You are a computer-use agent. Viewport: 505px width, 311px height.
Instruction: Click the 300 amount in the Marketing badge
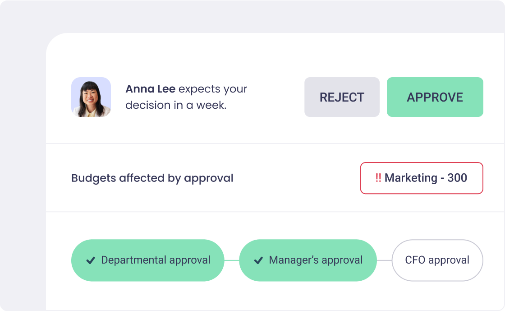457,178
